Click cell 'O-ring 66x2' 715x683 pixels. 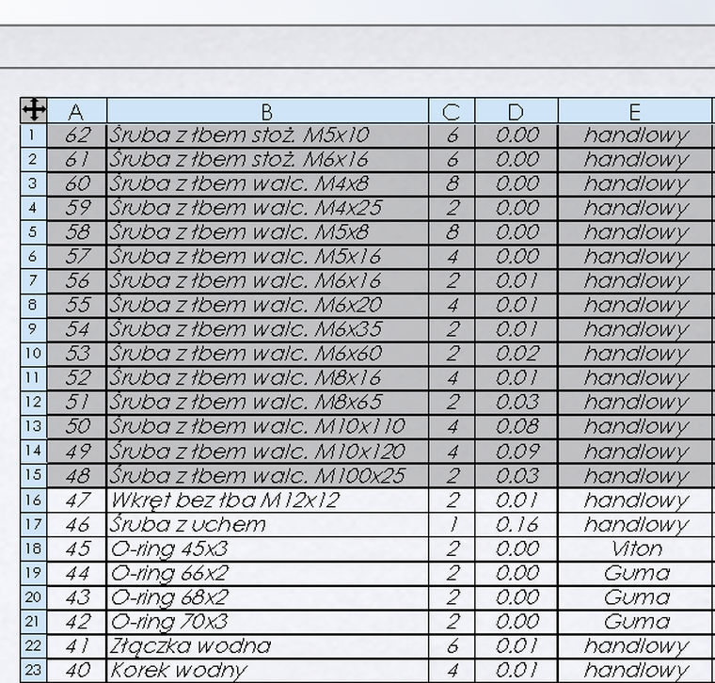268,573
